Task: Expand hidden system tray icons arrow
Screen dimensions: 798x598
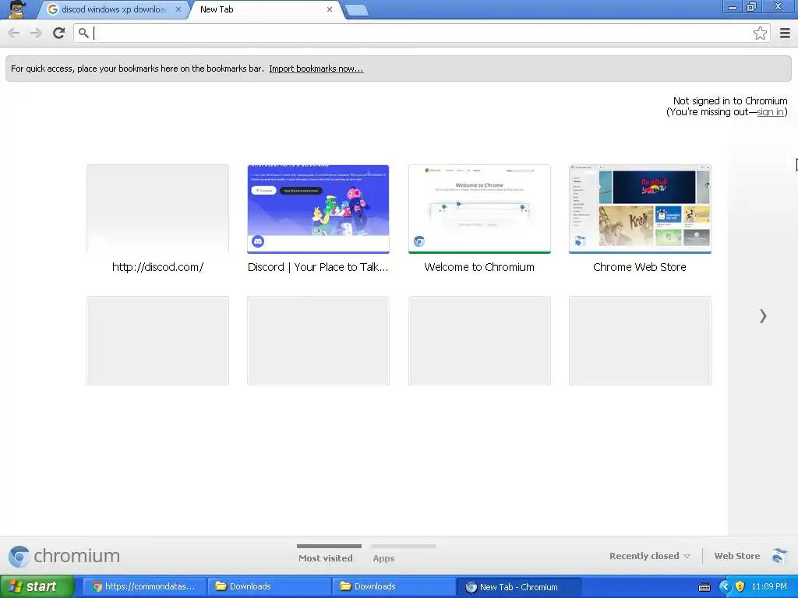Action: pos(725,587)
